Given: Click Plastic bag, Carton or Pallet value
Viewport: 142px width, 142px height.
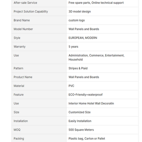Looking at the screenshot, I should [87, 139].
